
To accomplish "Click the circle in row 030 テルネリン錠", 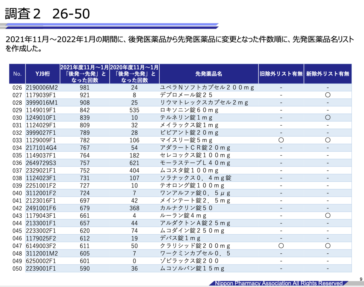I will (328, 117).
